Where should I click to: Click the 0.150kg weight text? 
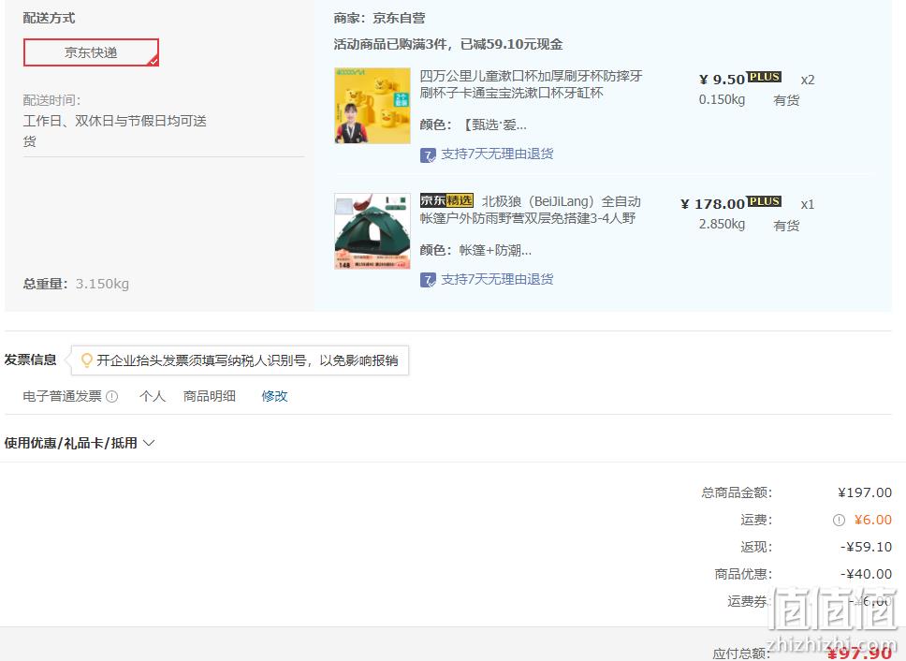(722, 99)
